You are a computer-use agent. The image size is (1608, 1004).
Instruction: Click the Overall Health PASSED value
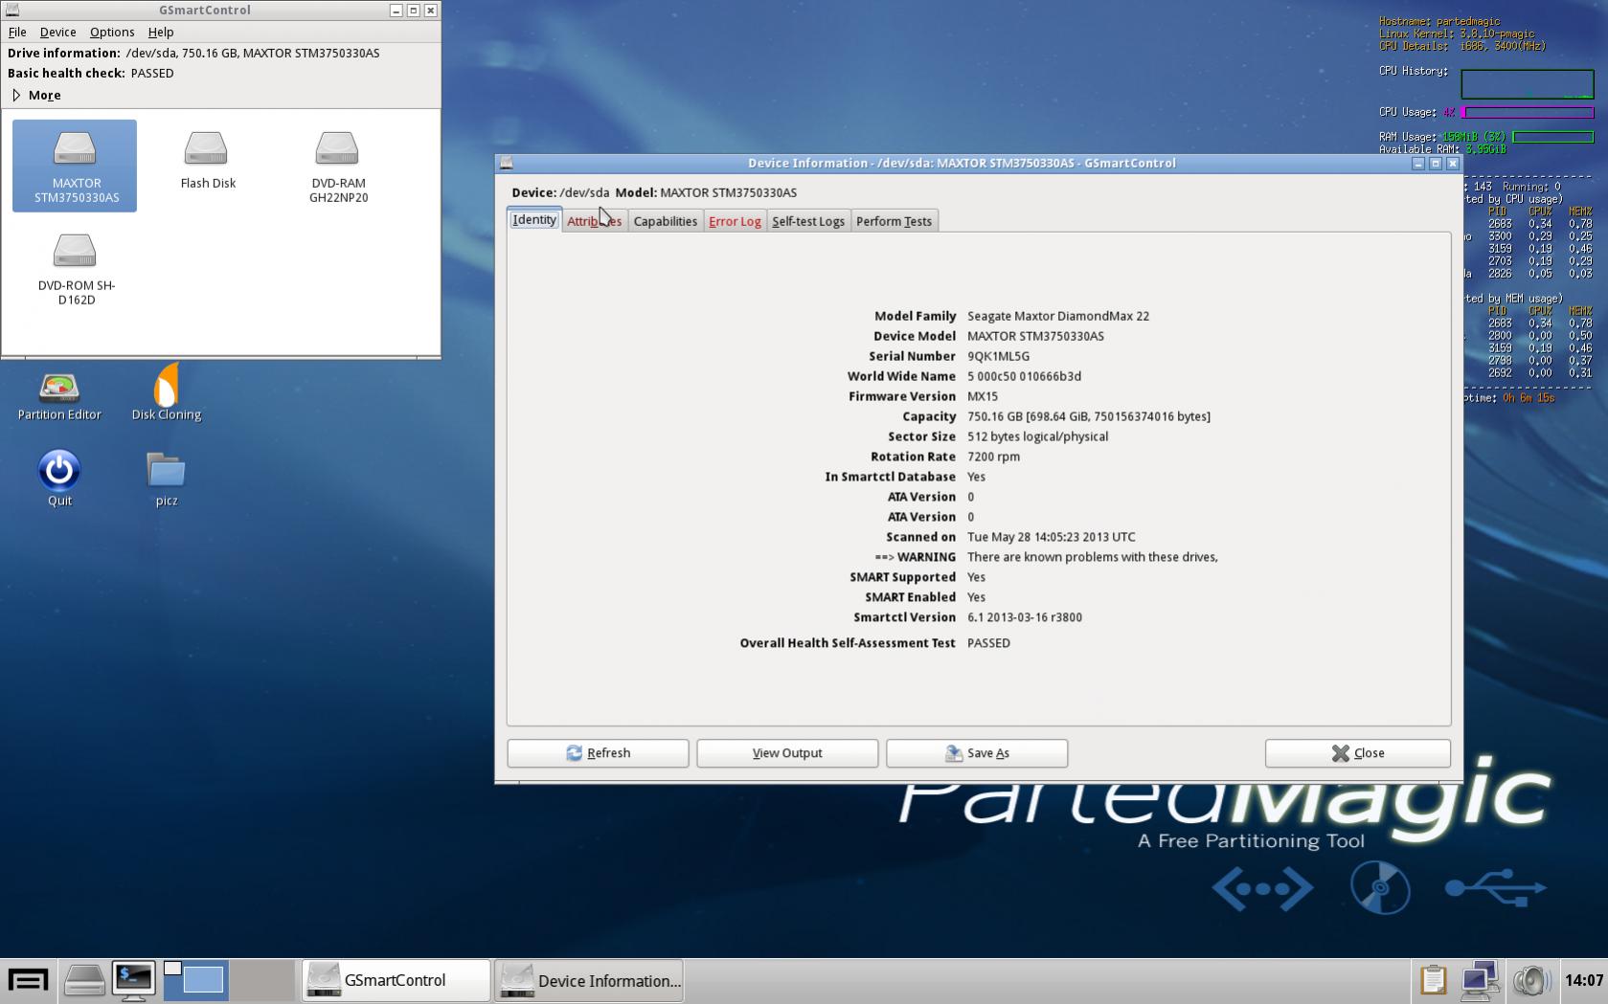pos(988,643)
